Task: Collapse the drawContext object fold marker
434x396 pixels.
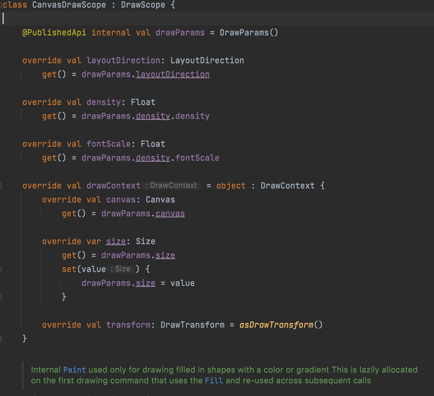Action: [1, 186]
